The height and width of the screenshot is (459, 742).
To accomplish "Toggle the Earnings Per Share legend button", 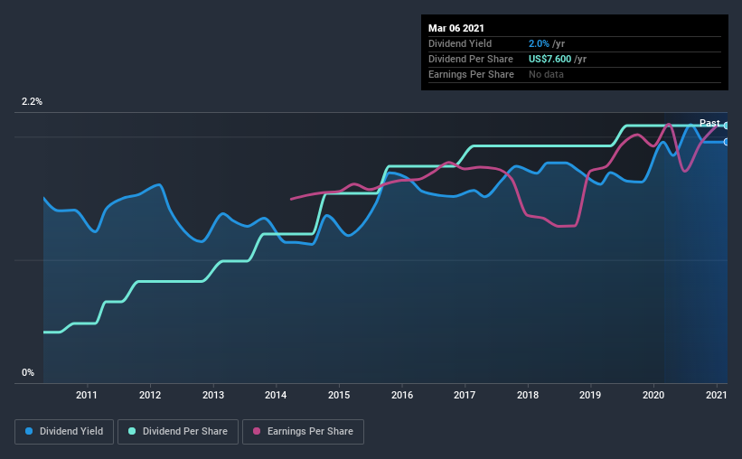I will [x=303, y=432].
